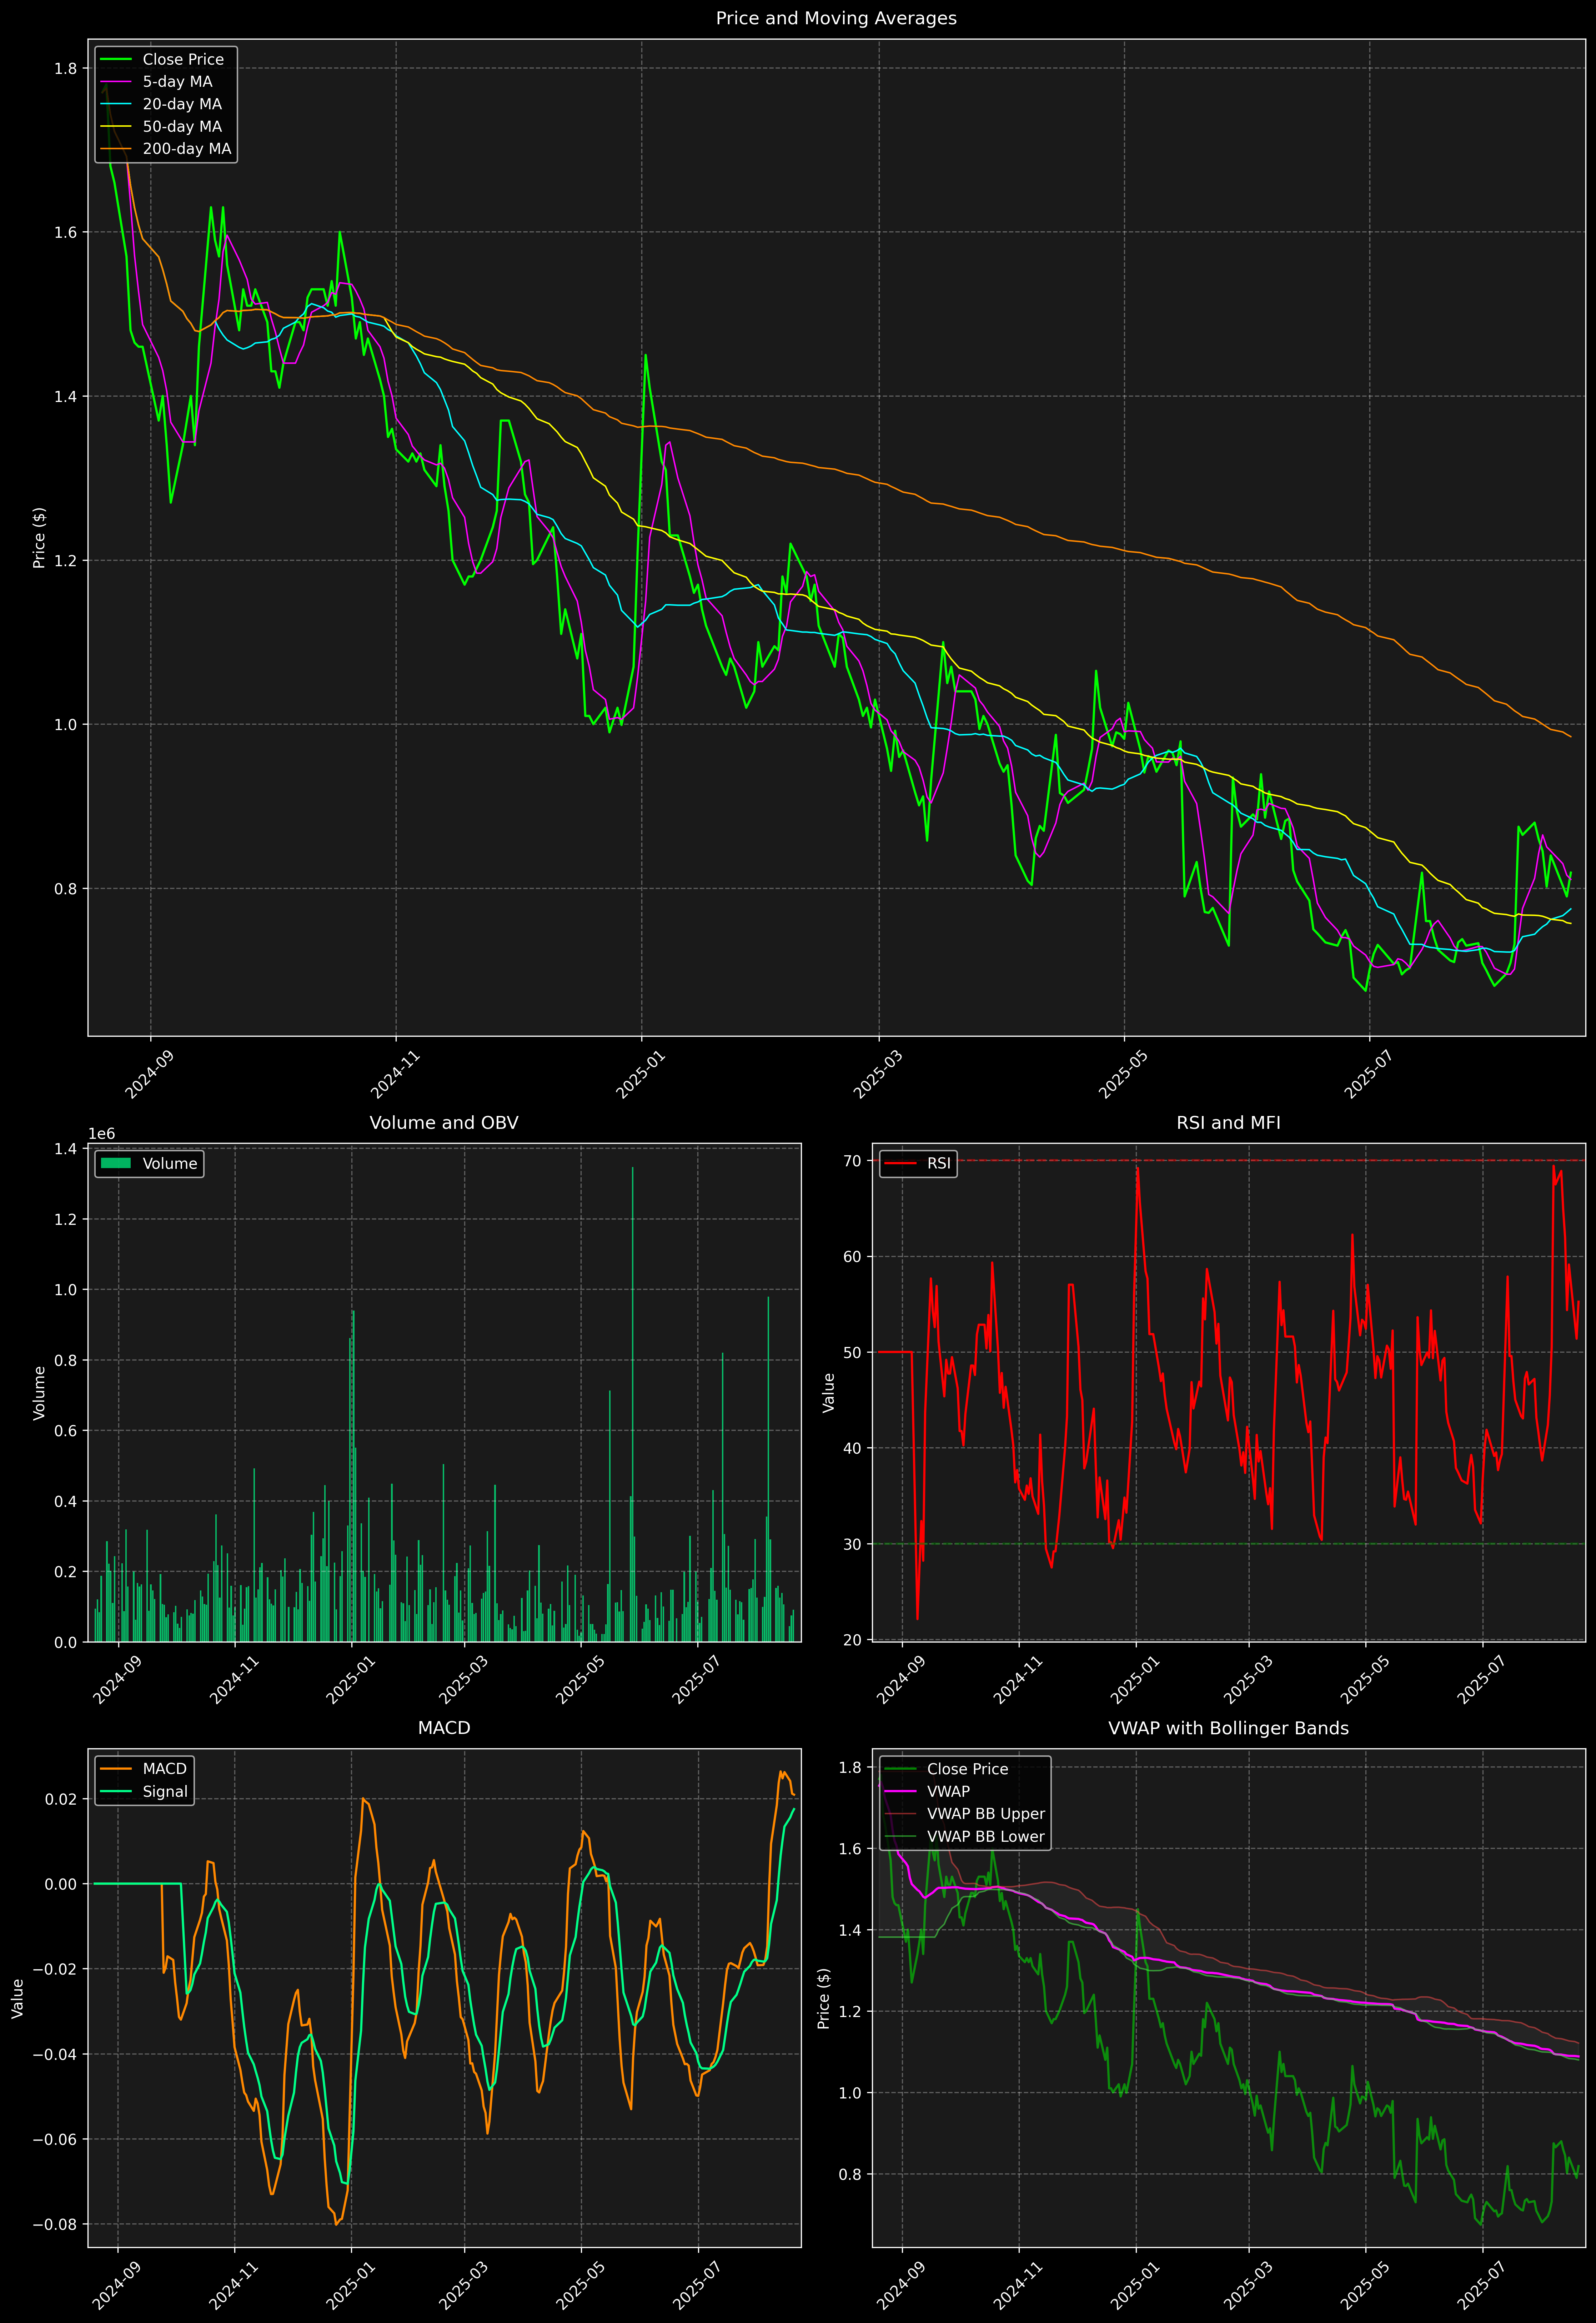Click the 5-day MA legend line
The height and width of the screenshot is (2323, 1596).
pos(116,82)
